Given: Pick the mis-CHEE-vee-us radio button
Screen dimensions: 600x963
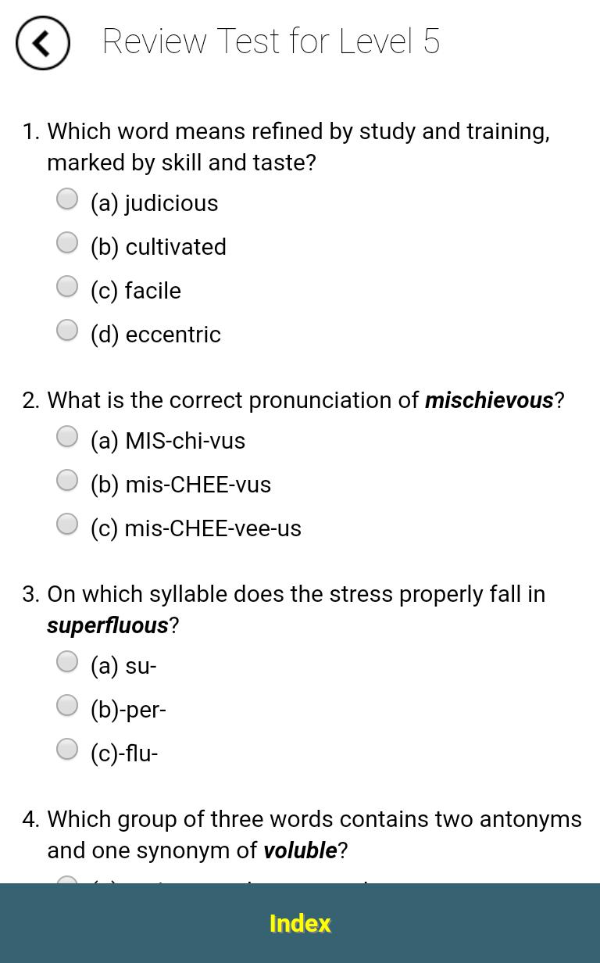Looking at the screenshot, I should tap(67, 524).
